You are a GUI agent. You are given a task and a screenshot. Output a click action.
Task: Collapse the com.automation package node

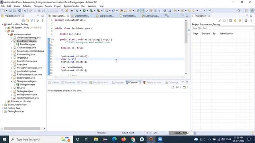click(9, 34)
